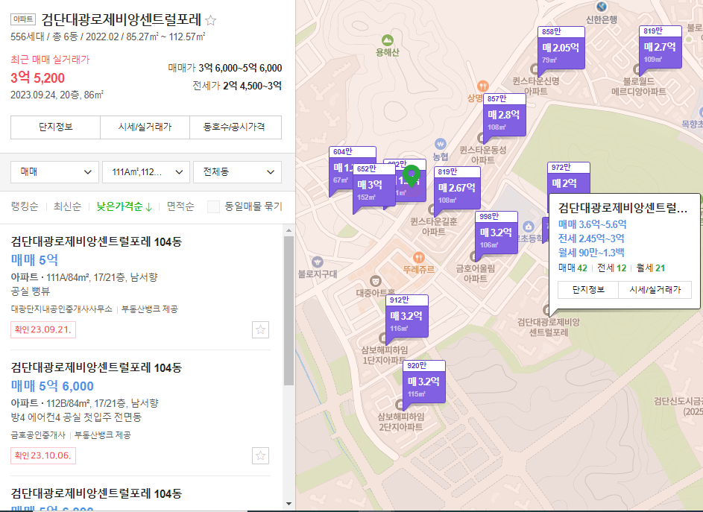
Task: Open the 매매 5억 listing title
Action: pos(96,242)
